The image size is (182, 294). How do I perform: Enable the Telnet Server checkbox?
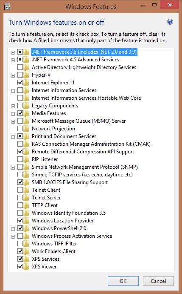(x=20, y=197)
